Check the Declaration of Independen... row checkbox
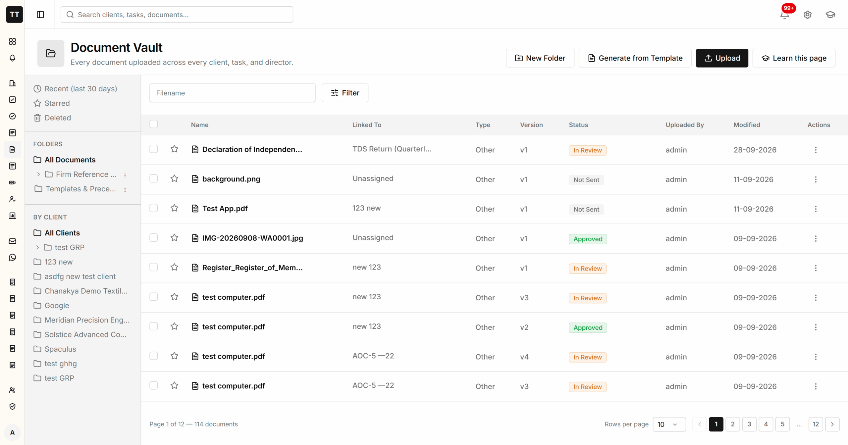This screenshot has height=445, width=848. click(x=154, y=149)
